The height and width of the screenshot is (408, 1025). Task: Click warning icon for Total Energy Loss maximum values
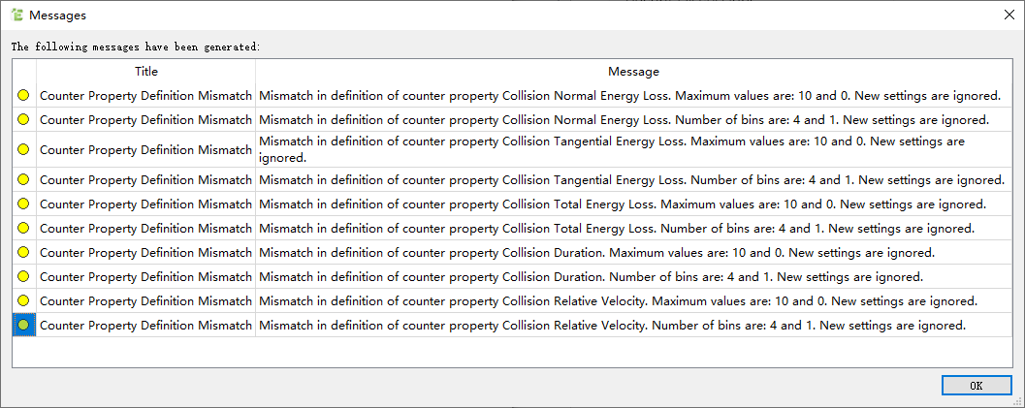point(23,204)
